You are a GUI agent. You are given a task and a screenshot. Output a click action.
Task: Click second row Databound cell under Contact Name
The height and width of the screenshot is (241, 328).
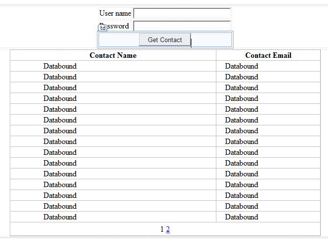(x=60, y=77)
